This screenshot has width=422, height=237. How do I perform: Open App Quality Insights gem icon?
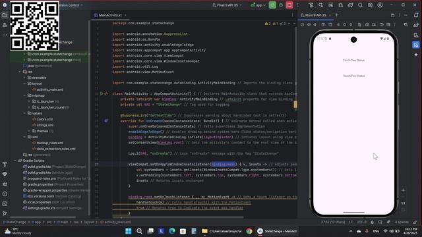pyautogui.click(x=5, y=174)
